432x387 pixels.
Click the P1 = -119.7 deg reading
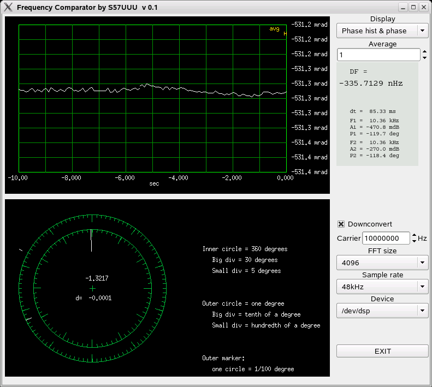pos(375,134)
